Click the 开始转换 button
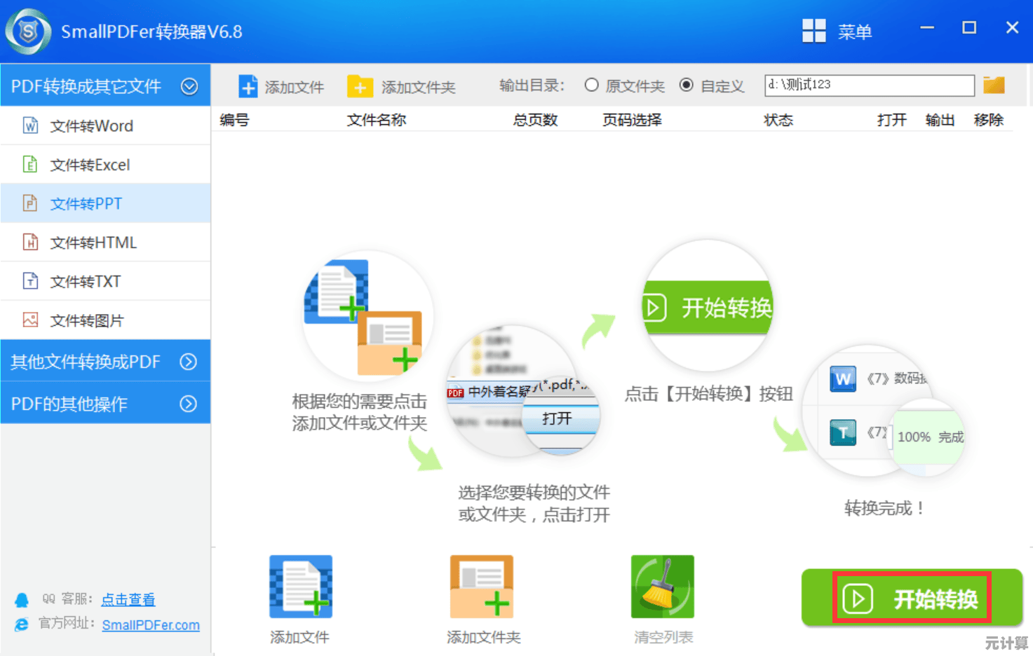Viewport: 1033px width, 656px height. pos(912,598)
